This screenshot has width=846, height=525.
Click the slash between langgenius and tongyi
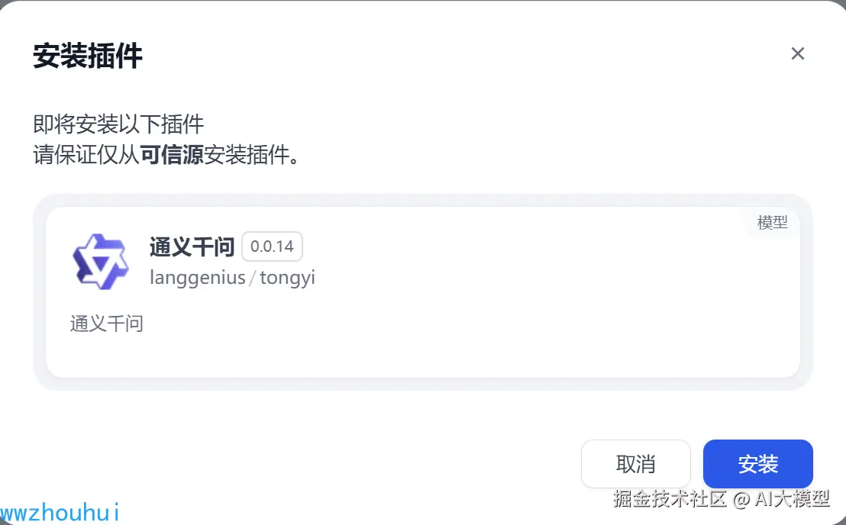click(253, 278)
